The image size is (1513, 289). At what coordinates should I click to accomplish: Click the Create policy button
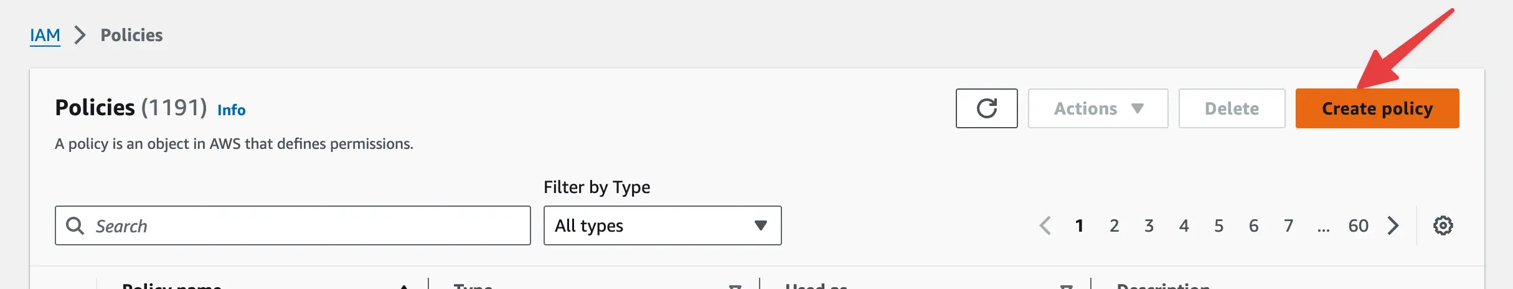pyautogui.click(x=1377, y=108)
